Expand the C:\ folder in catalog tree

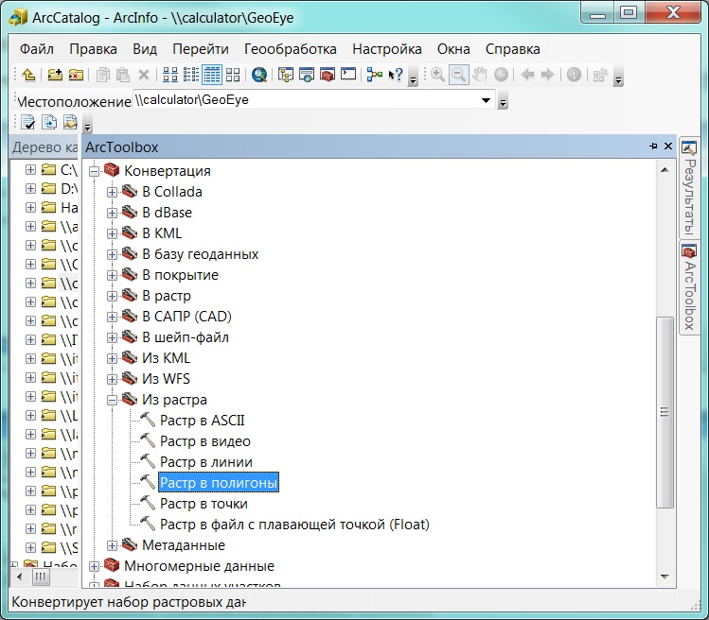pos(30,169)
